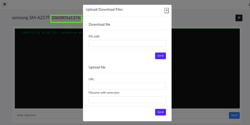
Task: Click the Filename with extension: label
Action: point(104,92)
